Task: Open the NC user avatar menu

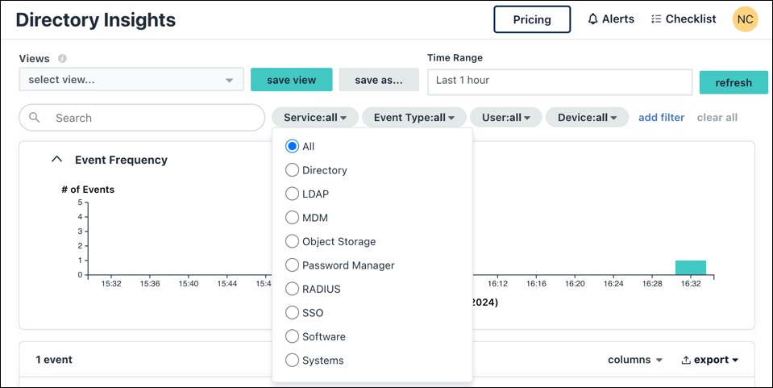Action: click(745, 19)
